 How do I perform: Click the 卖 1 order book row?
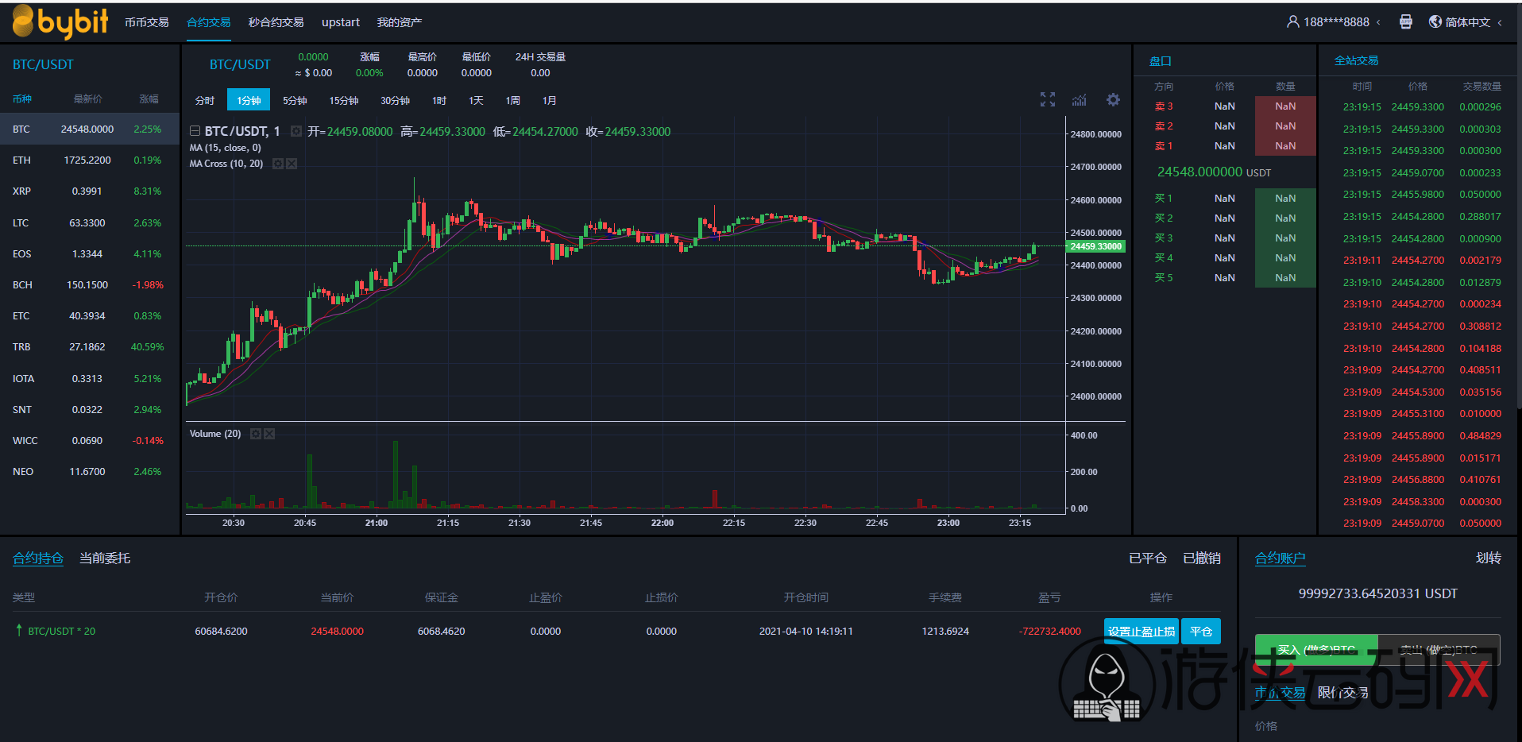[1225, 146]
